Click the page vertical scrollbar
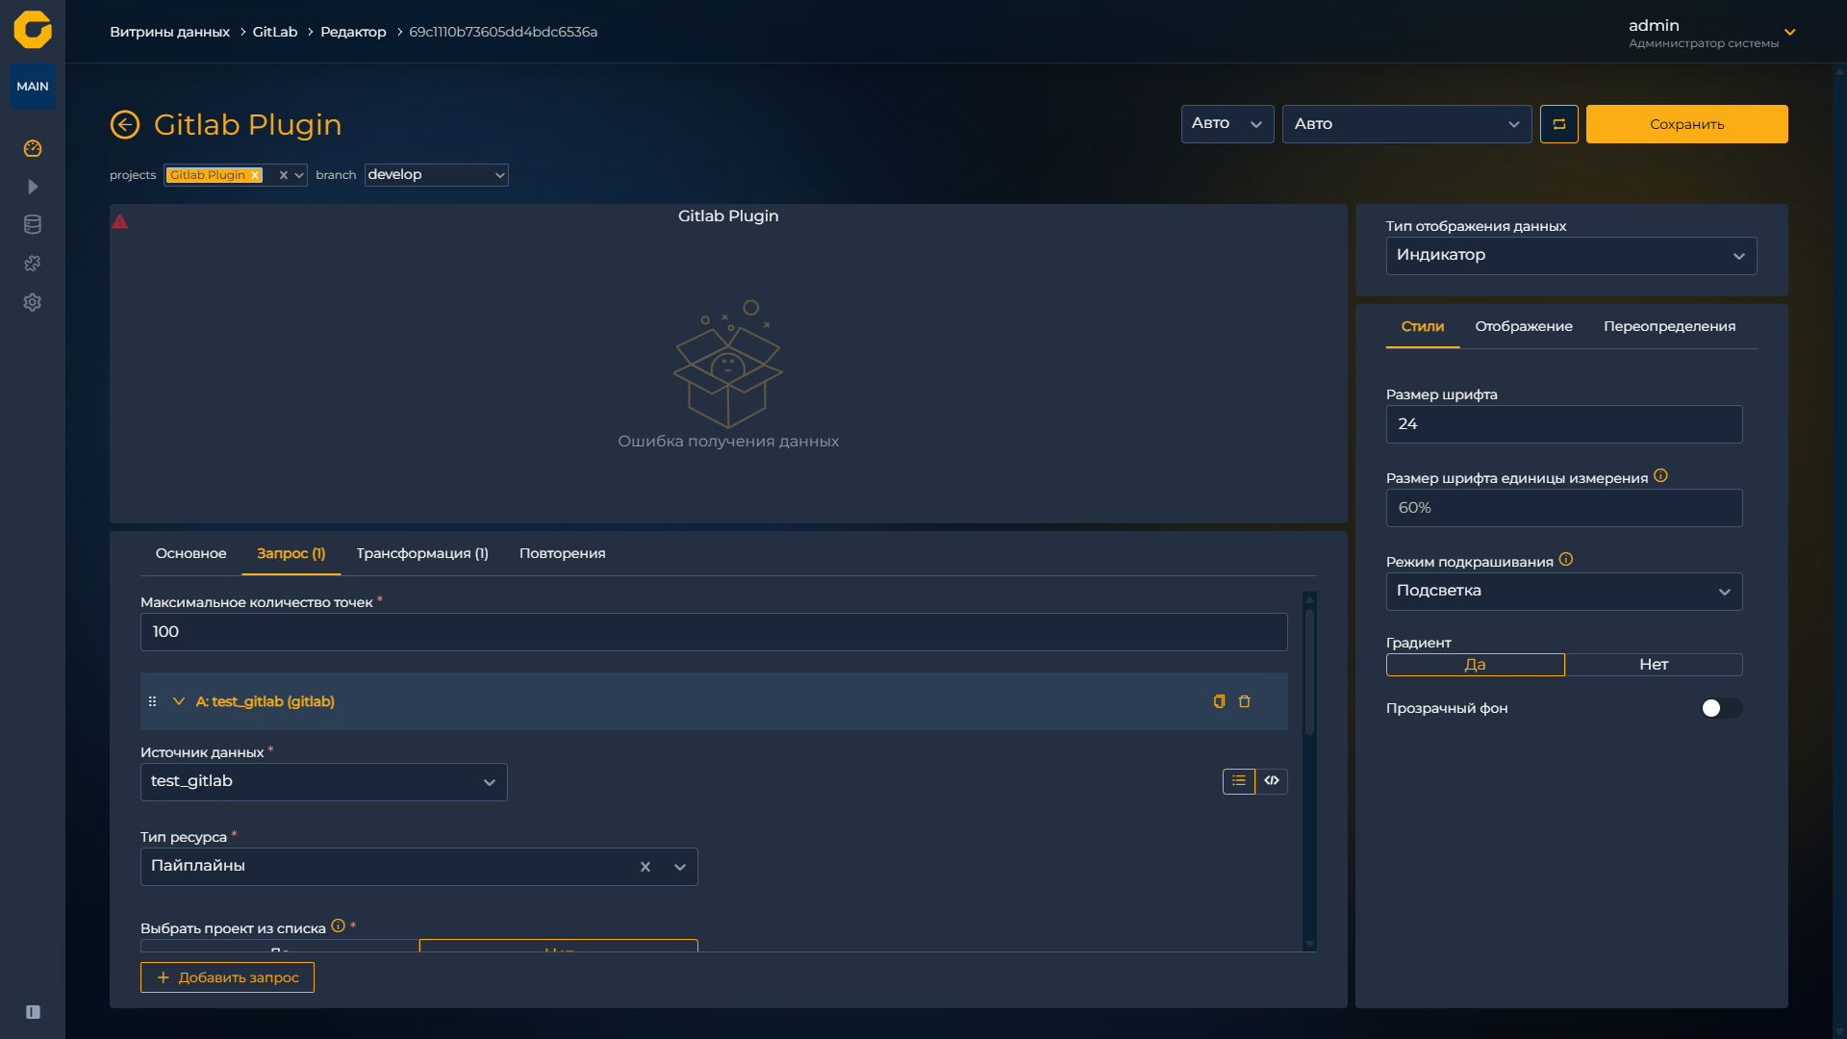The height and width of the screenshot is (1039, 1847). [1839, 550]
